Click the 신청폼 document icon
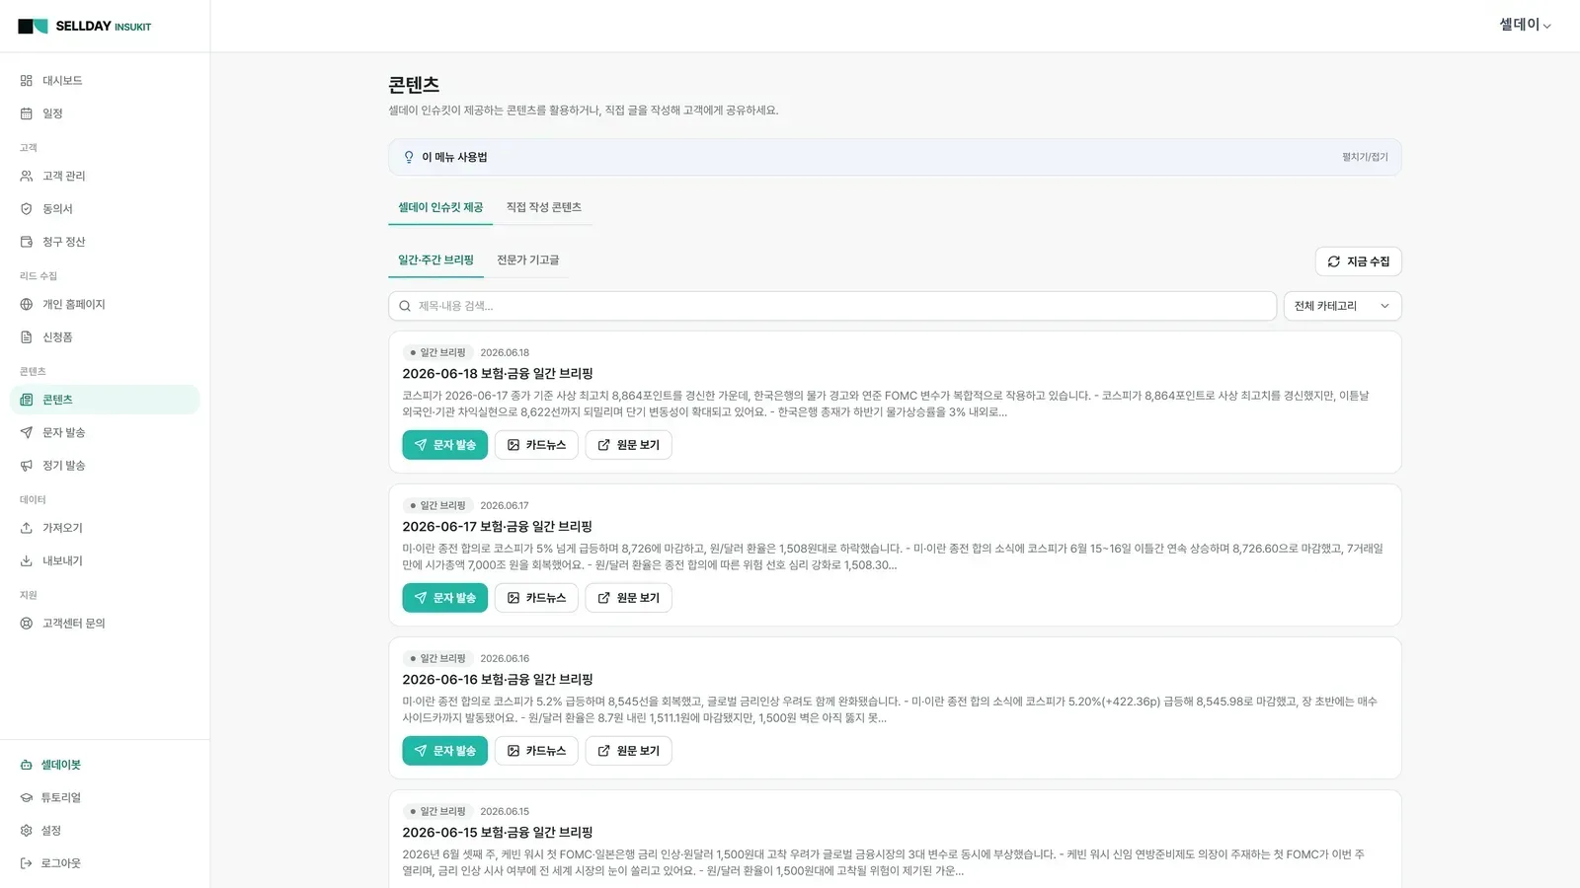The height and width of the screenshot is (888, 1580). tap(27, 337)
